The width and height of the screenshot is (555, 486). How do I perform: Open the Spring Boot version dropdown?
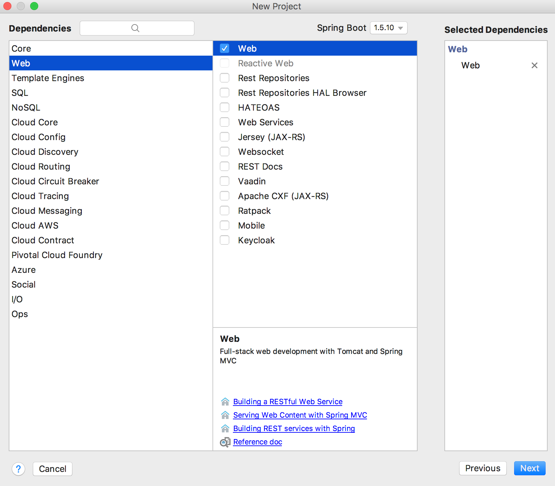click(389, 28)
